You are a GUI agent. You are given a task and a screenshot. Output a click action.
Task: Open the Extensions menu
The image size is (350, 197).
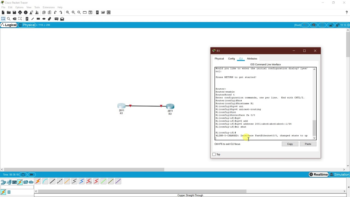click(x=48, y=7)
